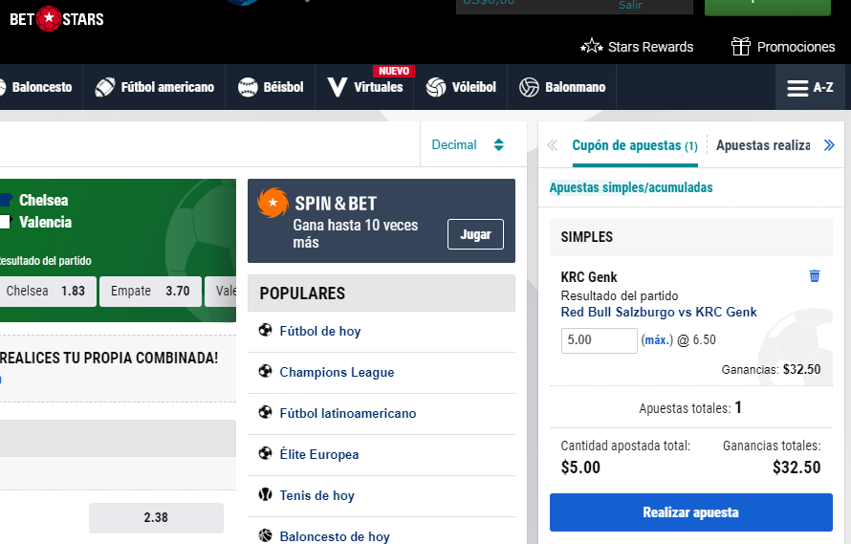851x544 pixels.
Task: Select the Béisbol baseball icon
Action: [x=248, y=87]
